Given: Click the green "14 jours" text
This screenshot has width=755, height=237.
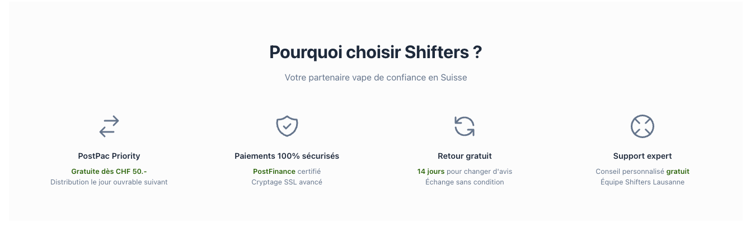Looking at the screenshot, I should coord(431,171).
